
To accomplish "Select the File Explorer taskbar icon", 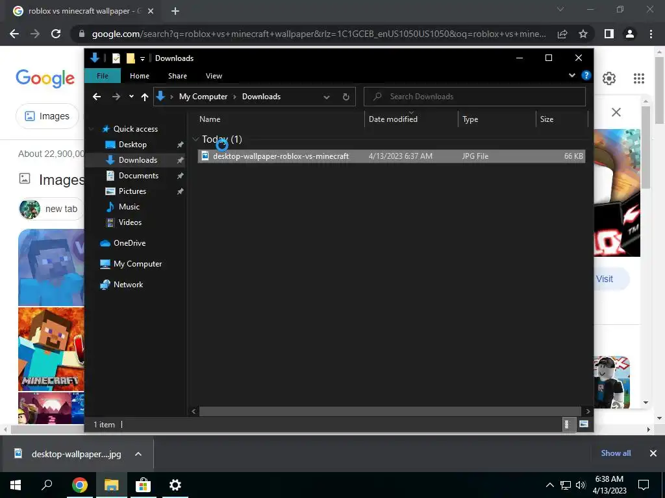I will pyautogui.click(x=111, y=485).
